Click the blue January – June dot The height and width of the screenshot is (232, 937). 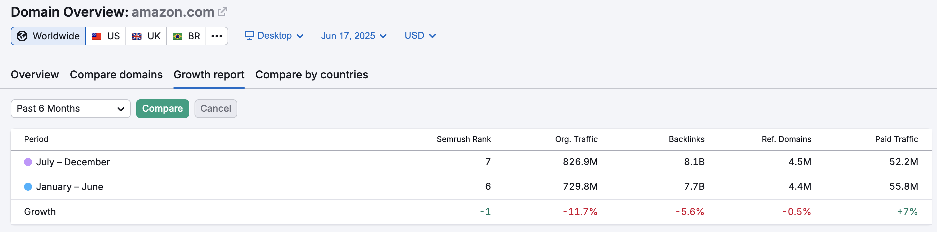[x=28, y=187]
